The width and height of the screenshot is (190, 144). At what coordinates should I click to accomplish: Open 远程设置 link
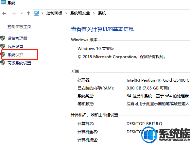(x=15, y=46)
